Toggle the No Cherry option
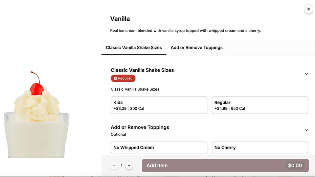Image resolution: width=315 pixels, height=177 pixels. click(x=260, y=148)
